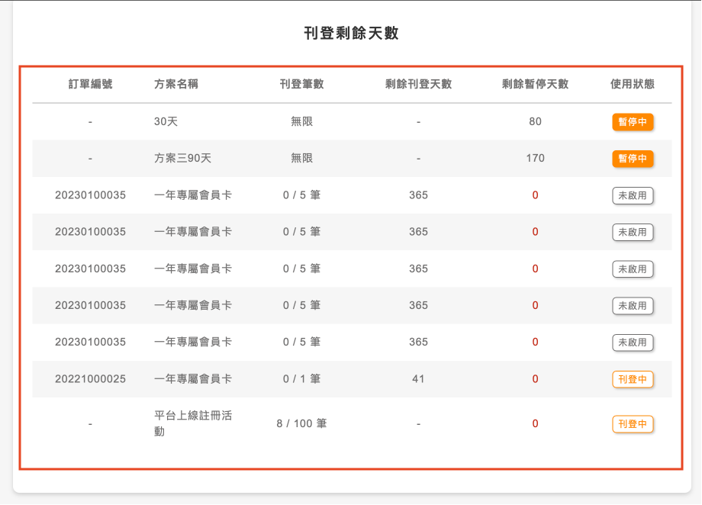Click the 剩餘刊登天數 column header
The width and height of the screenshot is (702, 505).
(418, 84)
